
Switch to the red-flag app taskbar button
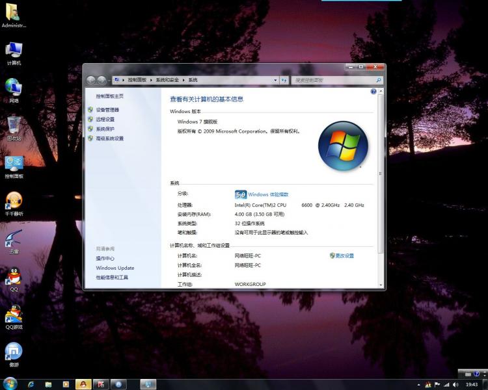click(x=101, y=384)
